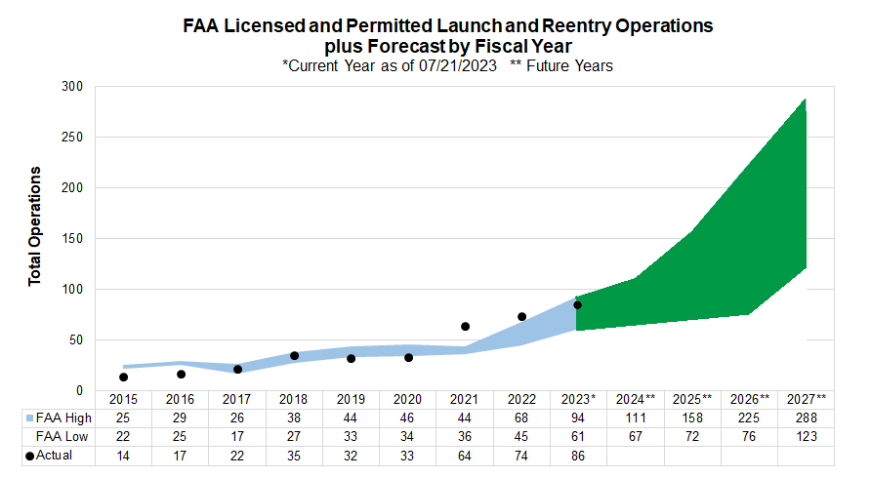Click the '100' y-axis label
The height and width of the screenshot is (478, 871).
(x=72, y=290)
